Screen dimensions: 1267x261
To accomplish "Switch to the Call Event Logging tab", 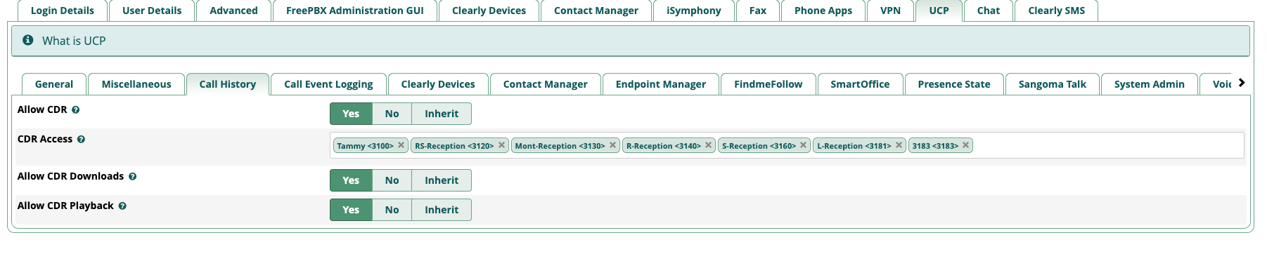I will click(328, 84).
